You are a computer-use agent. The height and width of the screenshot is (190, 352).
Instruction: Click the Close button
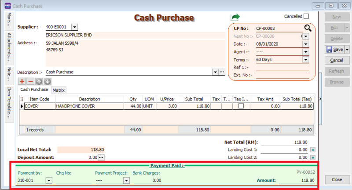[337, 179]
